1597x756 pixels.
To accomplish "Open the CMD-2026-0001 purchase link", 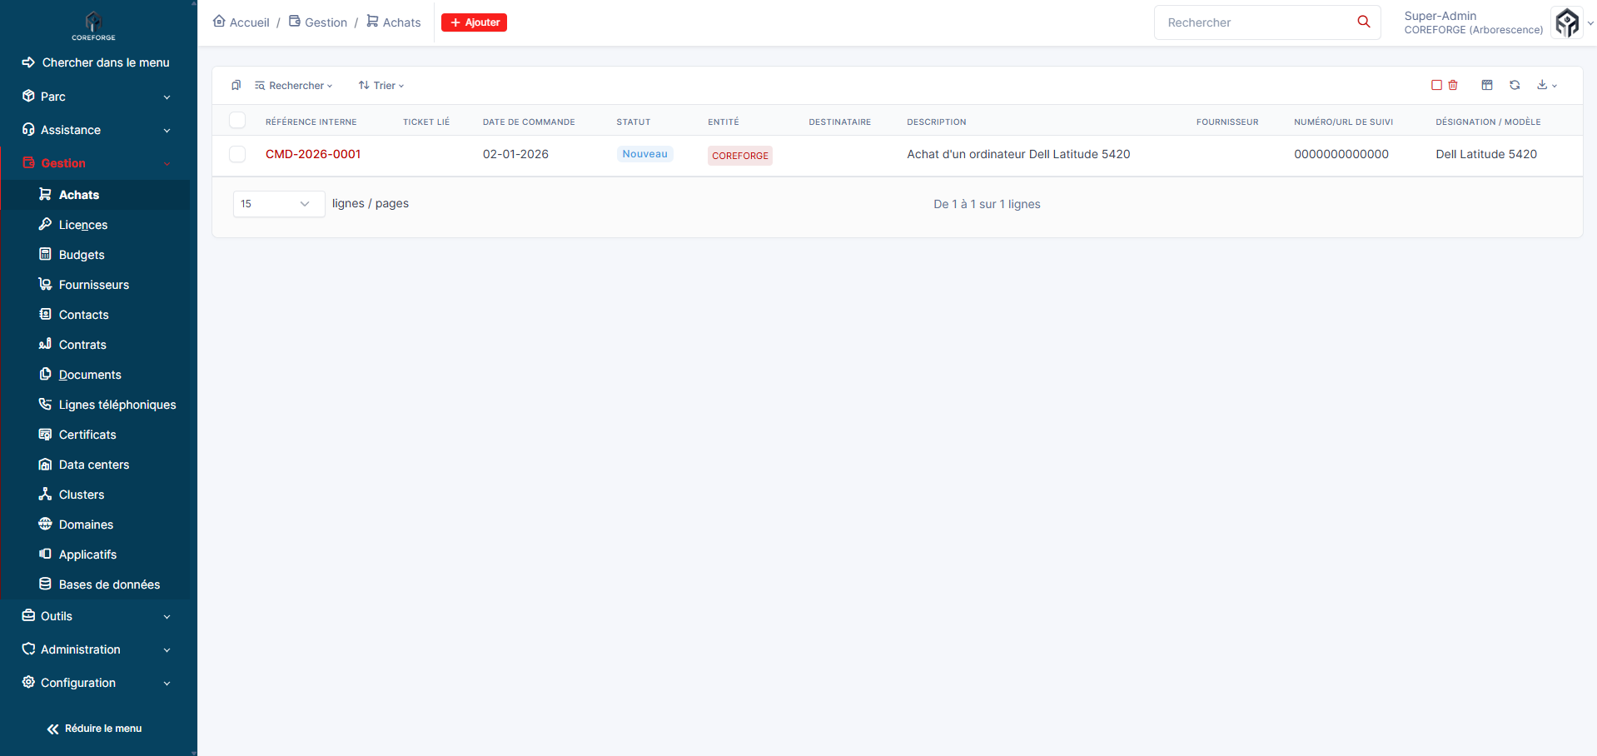I will pos(313,154).
